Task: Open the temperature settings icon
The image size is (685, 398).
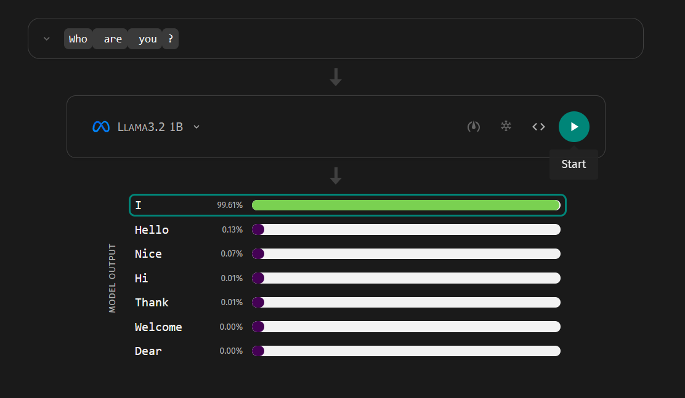Action: (x=474, y=127)
